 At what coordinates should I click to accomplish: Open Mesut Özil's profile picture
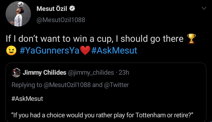pyautogui.click(x=18, y=14)
